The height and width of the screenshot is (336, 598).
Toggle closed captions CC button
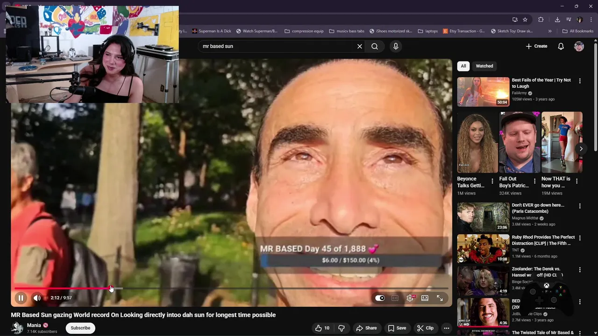[x=395, y=298]
